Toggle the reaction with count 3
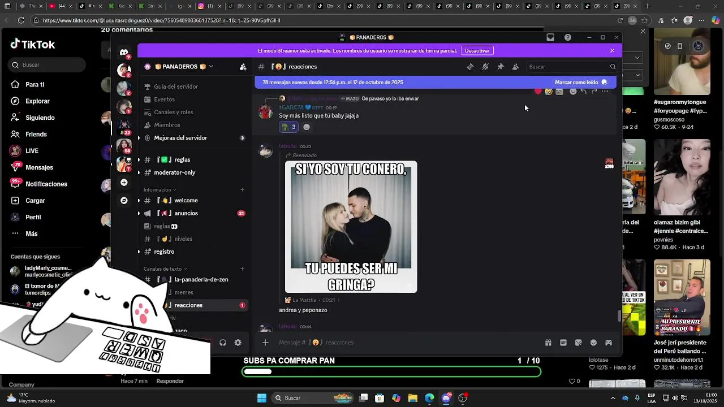The image size is (724, 407). (x=288, y=127)
